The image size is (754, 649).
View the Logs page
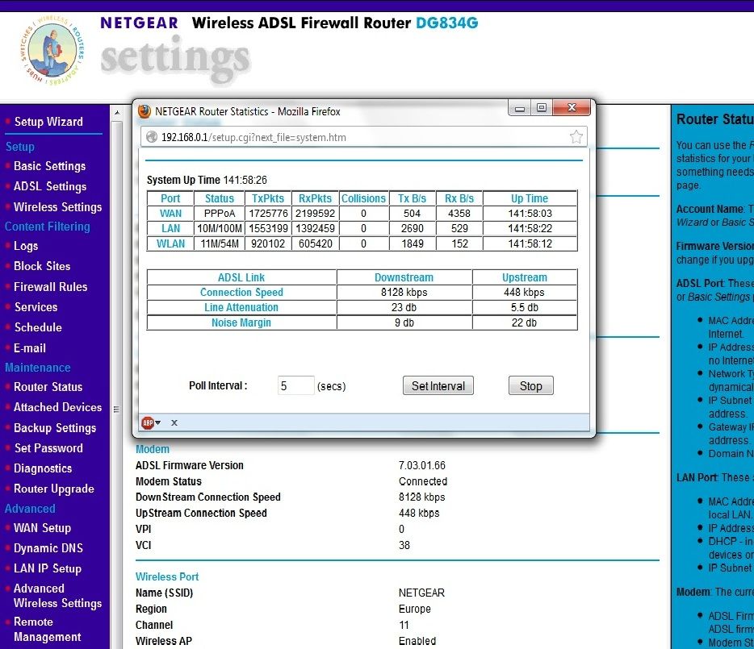point(26,246)
